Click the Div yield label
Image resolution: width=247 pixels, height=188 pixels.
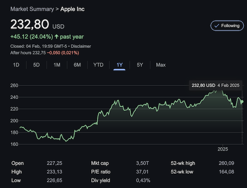point(100,180)
